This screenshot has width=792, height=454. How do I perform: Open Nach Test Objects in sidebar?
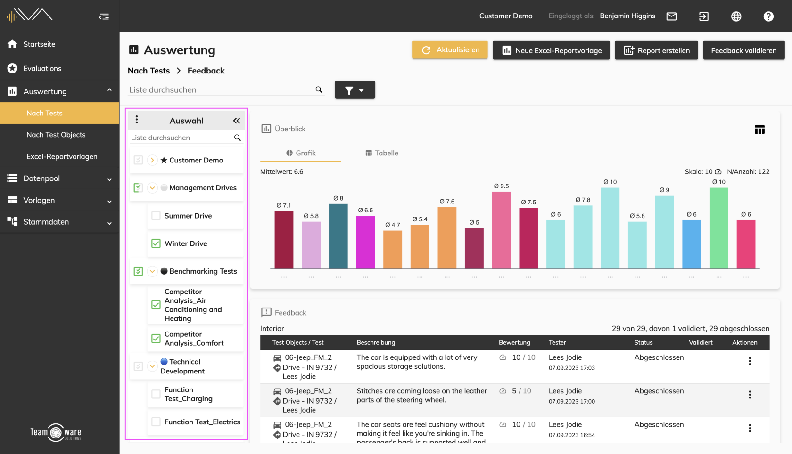[x=59, y=135]
